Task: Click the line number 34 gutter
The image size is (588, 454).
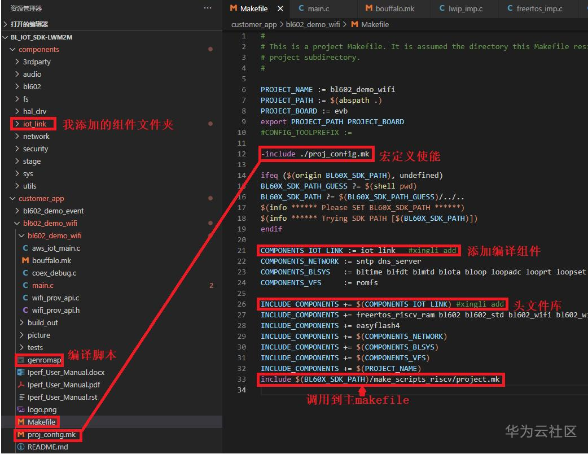Action: pos(242,390)
